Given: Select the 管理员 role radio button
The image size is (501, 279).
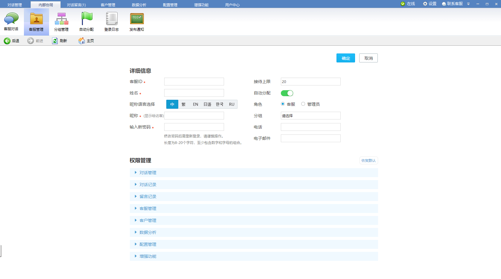Looking at the screenshot, I should (303, 104).
